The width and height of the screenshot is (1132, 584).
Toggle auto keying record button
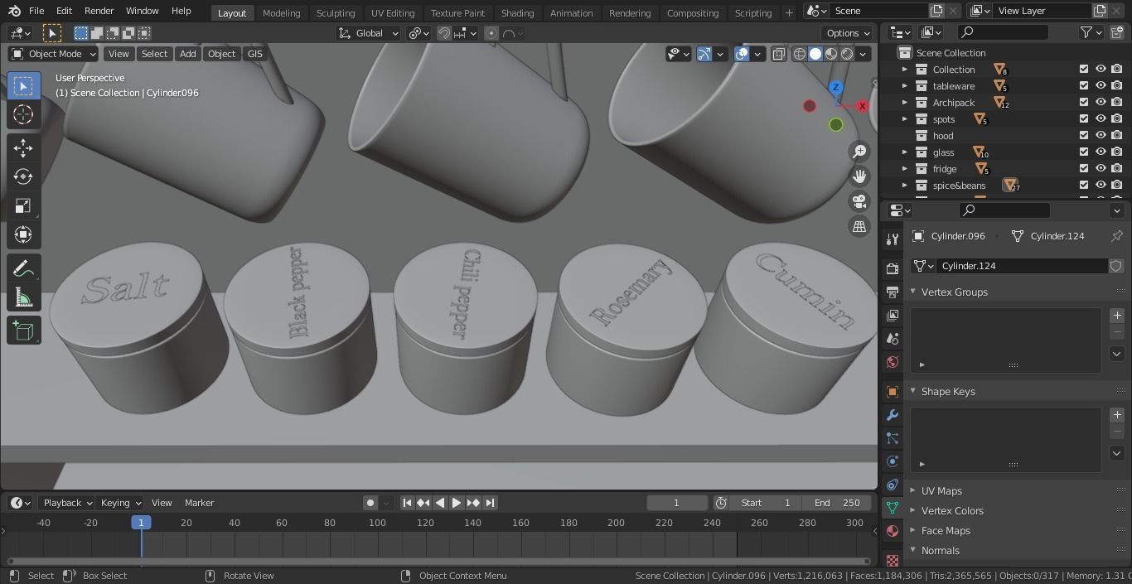[370, 503]
